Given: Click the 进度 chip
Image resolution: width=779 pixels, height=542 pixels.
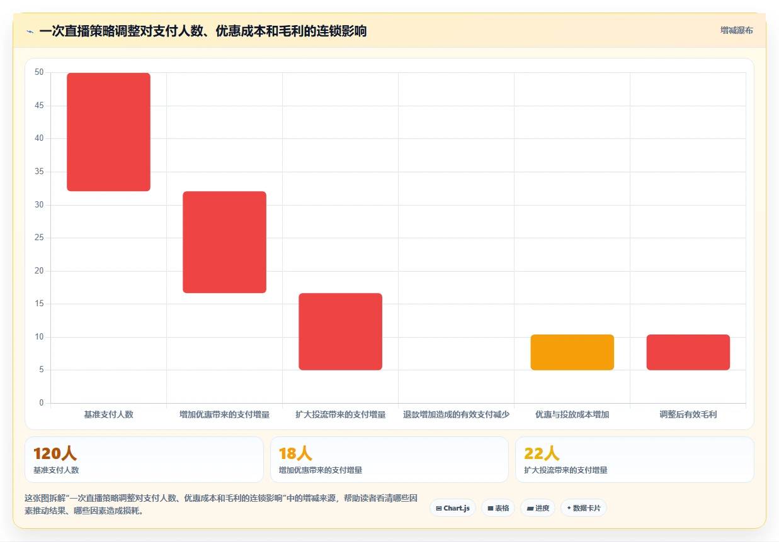Looking at the screenshot, I should [538, 508].
